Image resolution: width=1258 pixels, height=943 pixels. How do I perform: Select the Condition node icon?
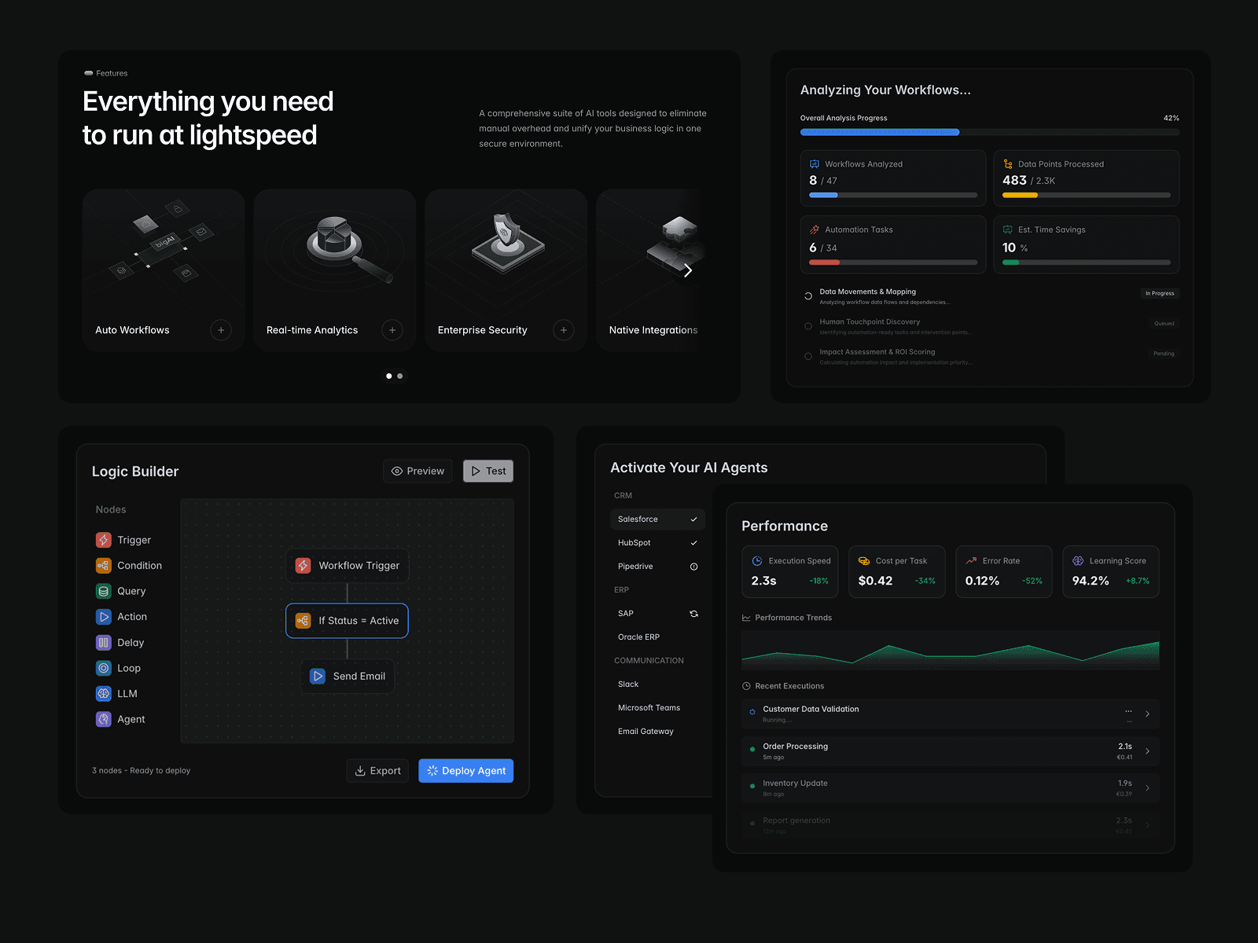tap(104, 566)
